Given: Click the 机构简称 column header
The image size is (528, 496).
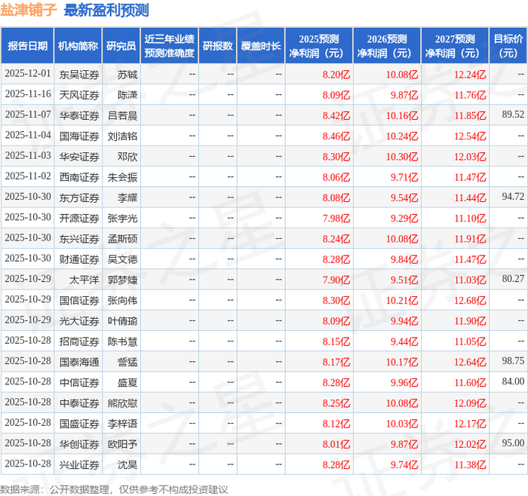Looking at the screenshot, I should [x=78, y=46].
